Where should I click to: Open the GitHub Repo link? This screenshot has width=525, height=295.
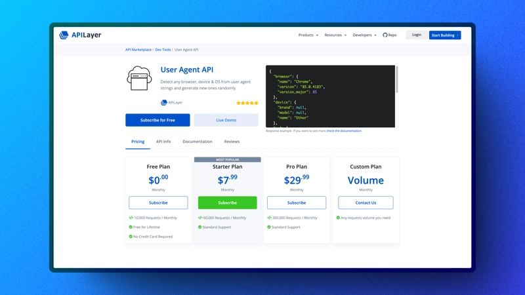pyautogui.click(x=390, y=35)
